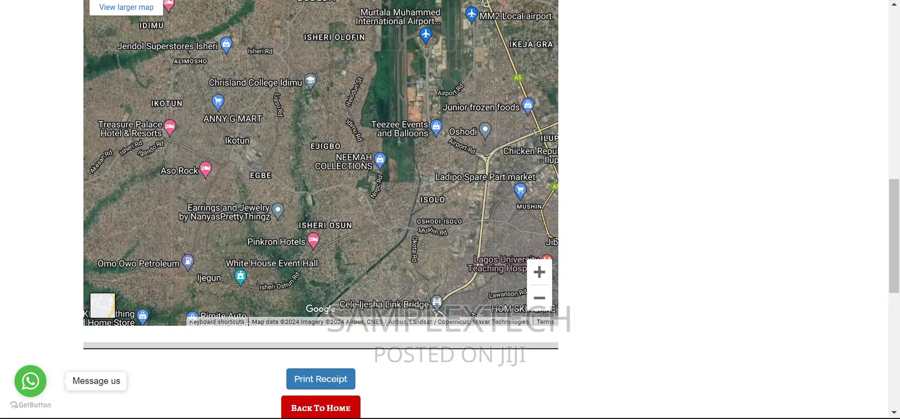Click the page scrollbar up arrow
Image resolution: width=900 pixels, height=419 pixels.
coord(894,4)
